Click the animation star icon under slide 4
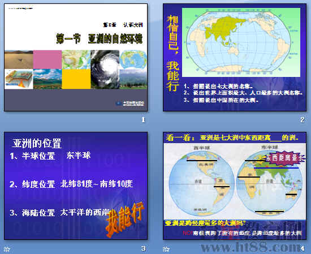Viewport: 311px width, 254px height. 166,249
